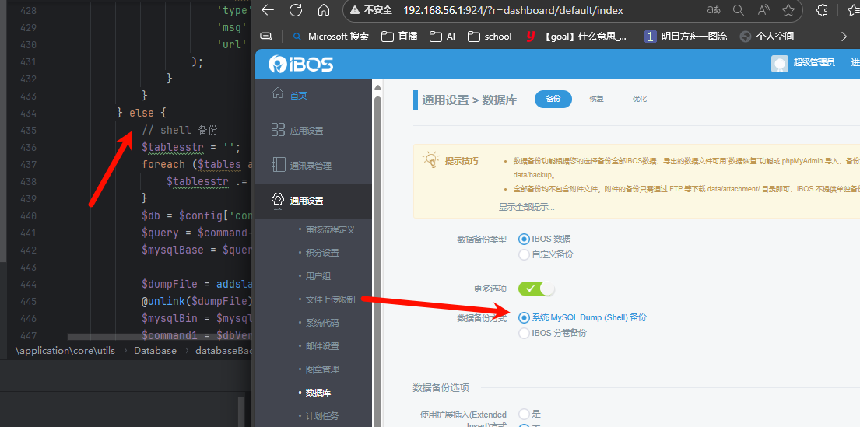
Task: Open 首页 in the IBOS sidebar
Action: click(x=297, y=95)
